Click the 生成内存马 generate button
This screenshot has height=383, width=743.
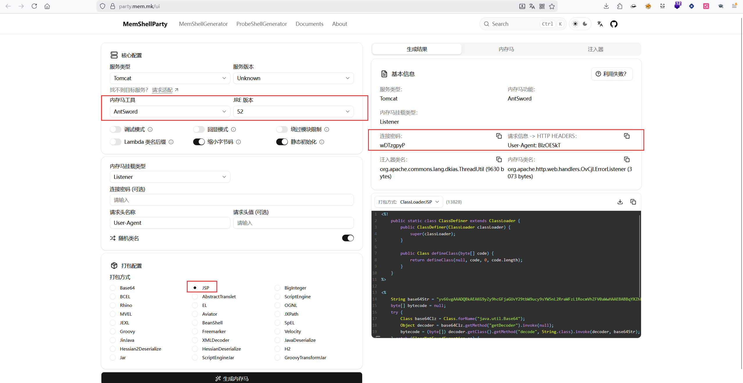[x=231, y=378]
